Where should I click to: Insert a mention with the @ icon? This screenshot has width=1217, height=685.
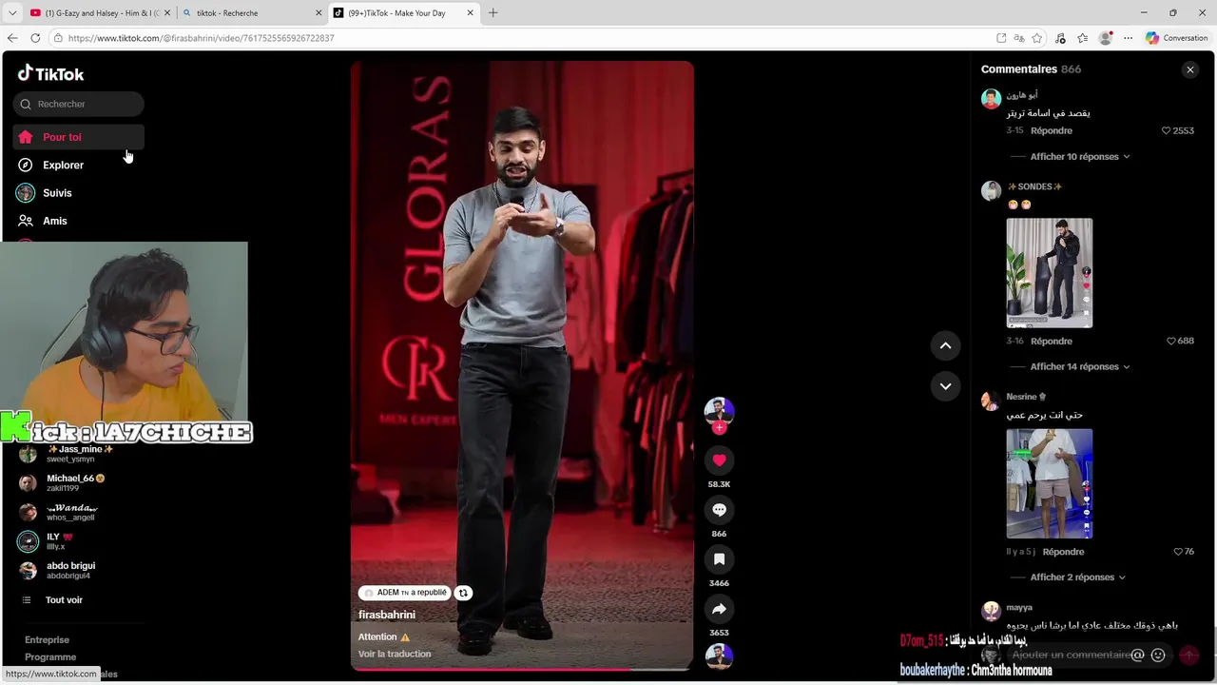pyautogui.click(x=1137, y=655)
